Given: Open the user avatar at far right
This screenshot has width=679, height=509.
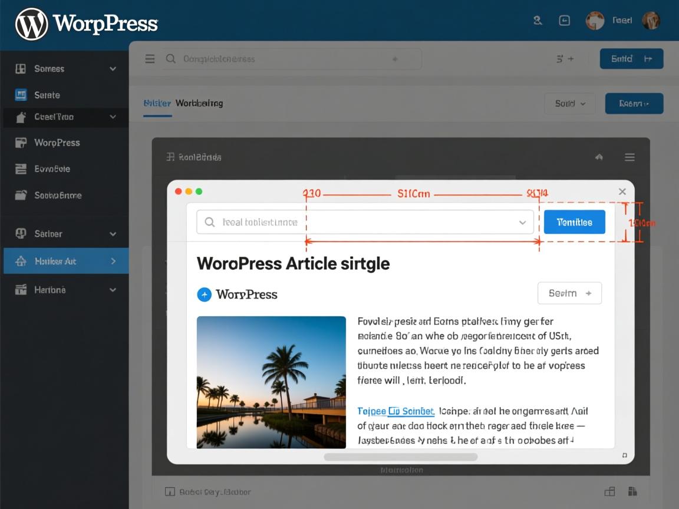Looking at the screenshot, I should coord(651,21).
